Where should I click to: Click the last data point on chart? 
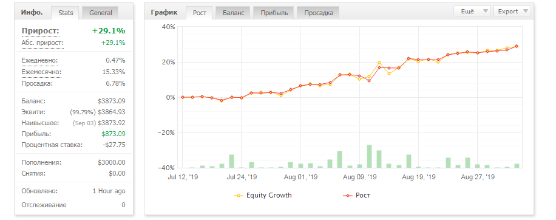pos(517,46)
